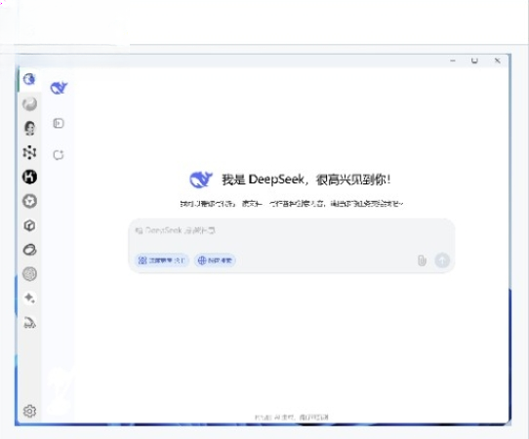Open the connected-dots network assistant icon
The width and height of the screenshot is (529, 439).
pyautogui.click(x=29, y=152)
